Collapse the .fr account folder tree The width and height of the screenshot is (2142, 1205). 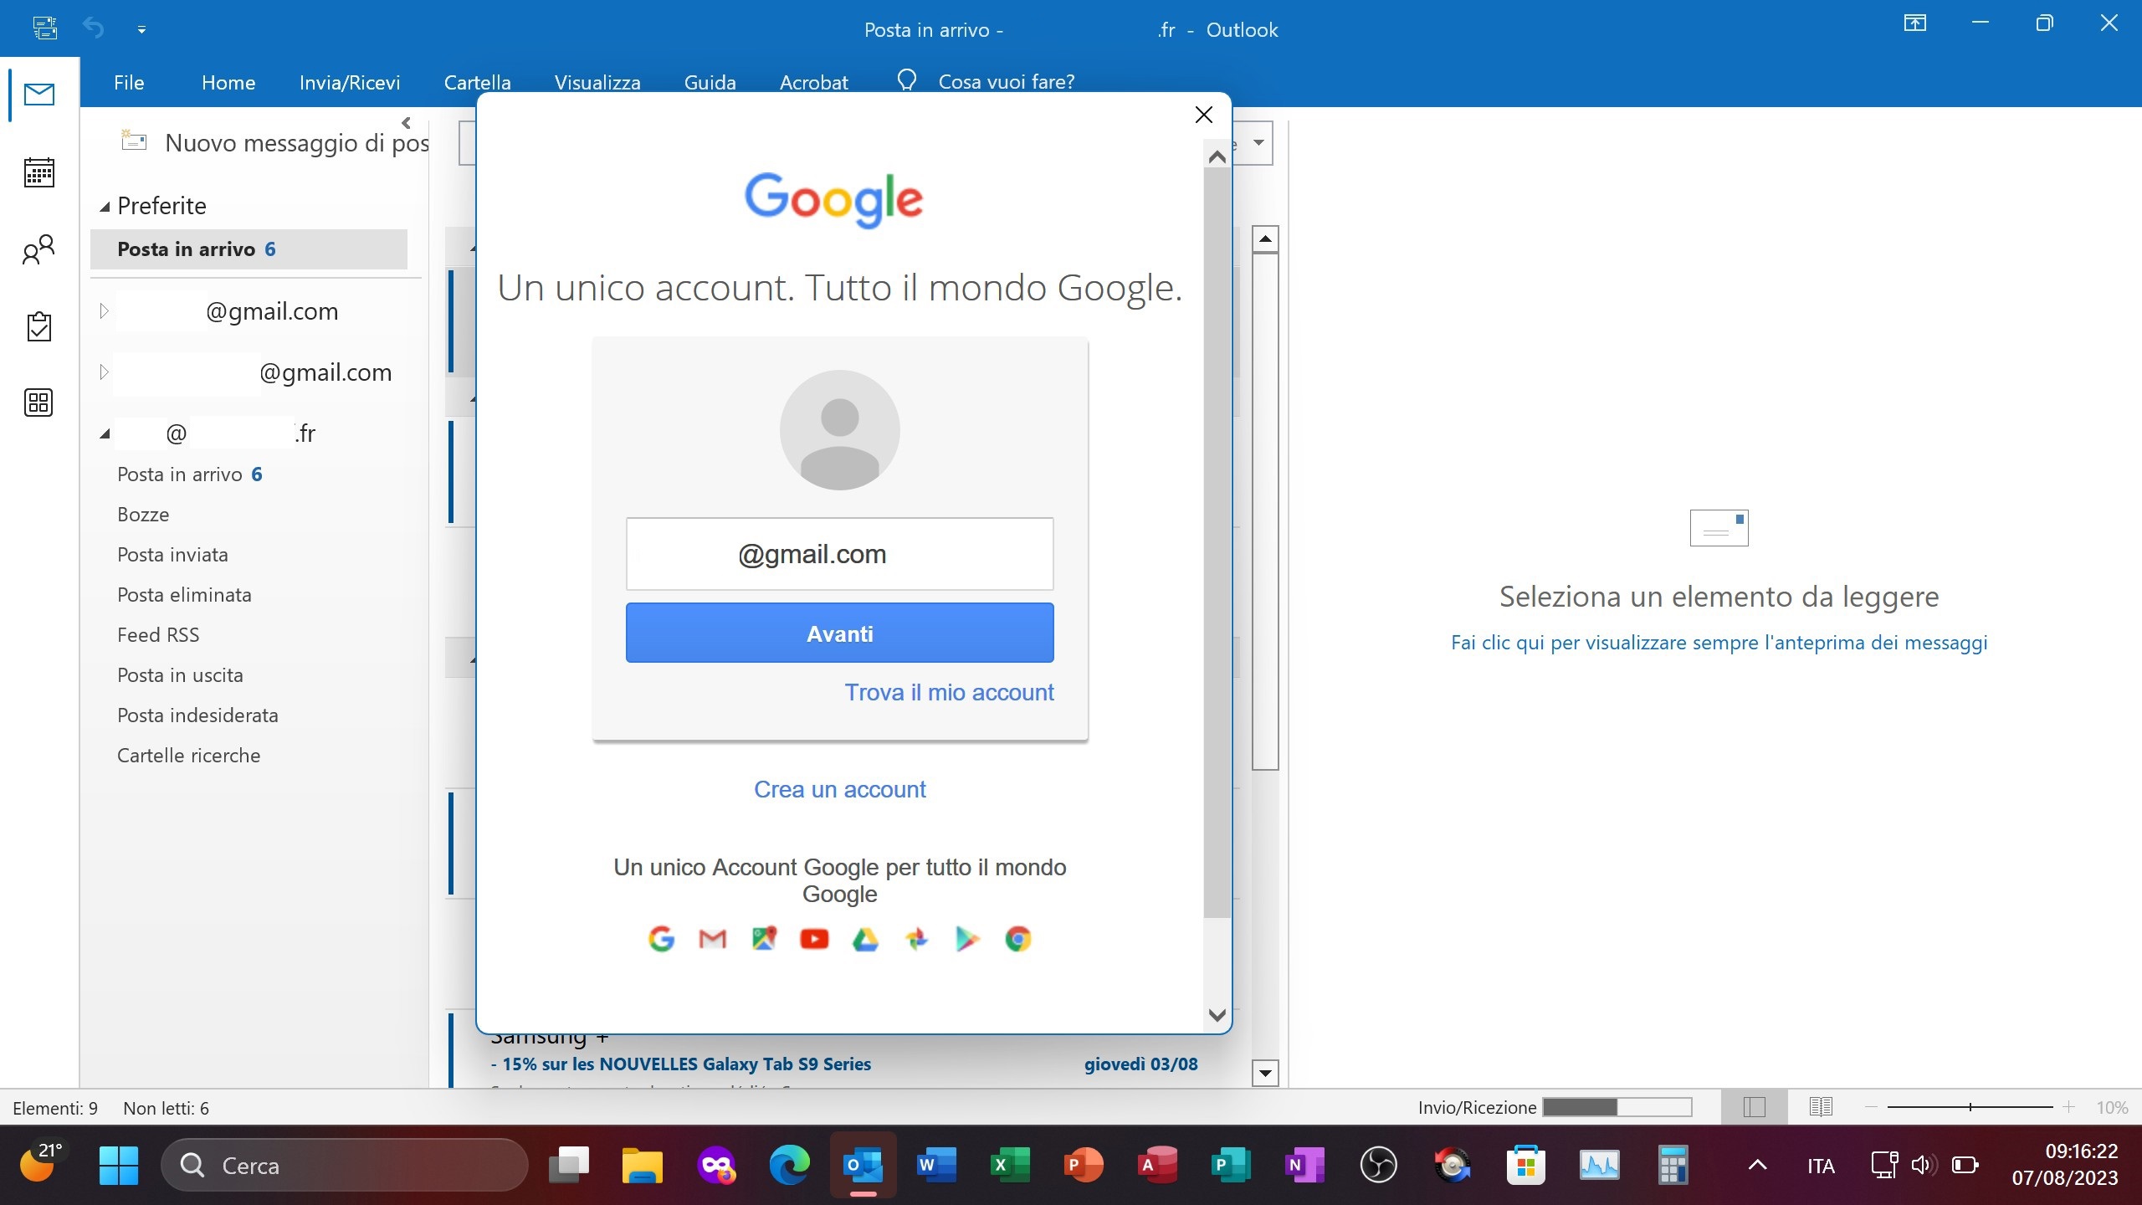pos(105,433)
